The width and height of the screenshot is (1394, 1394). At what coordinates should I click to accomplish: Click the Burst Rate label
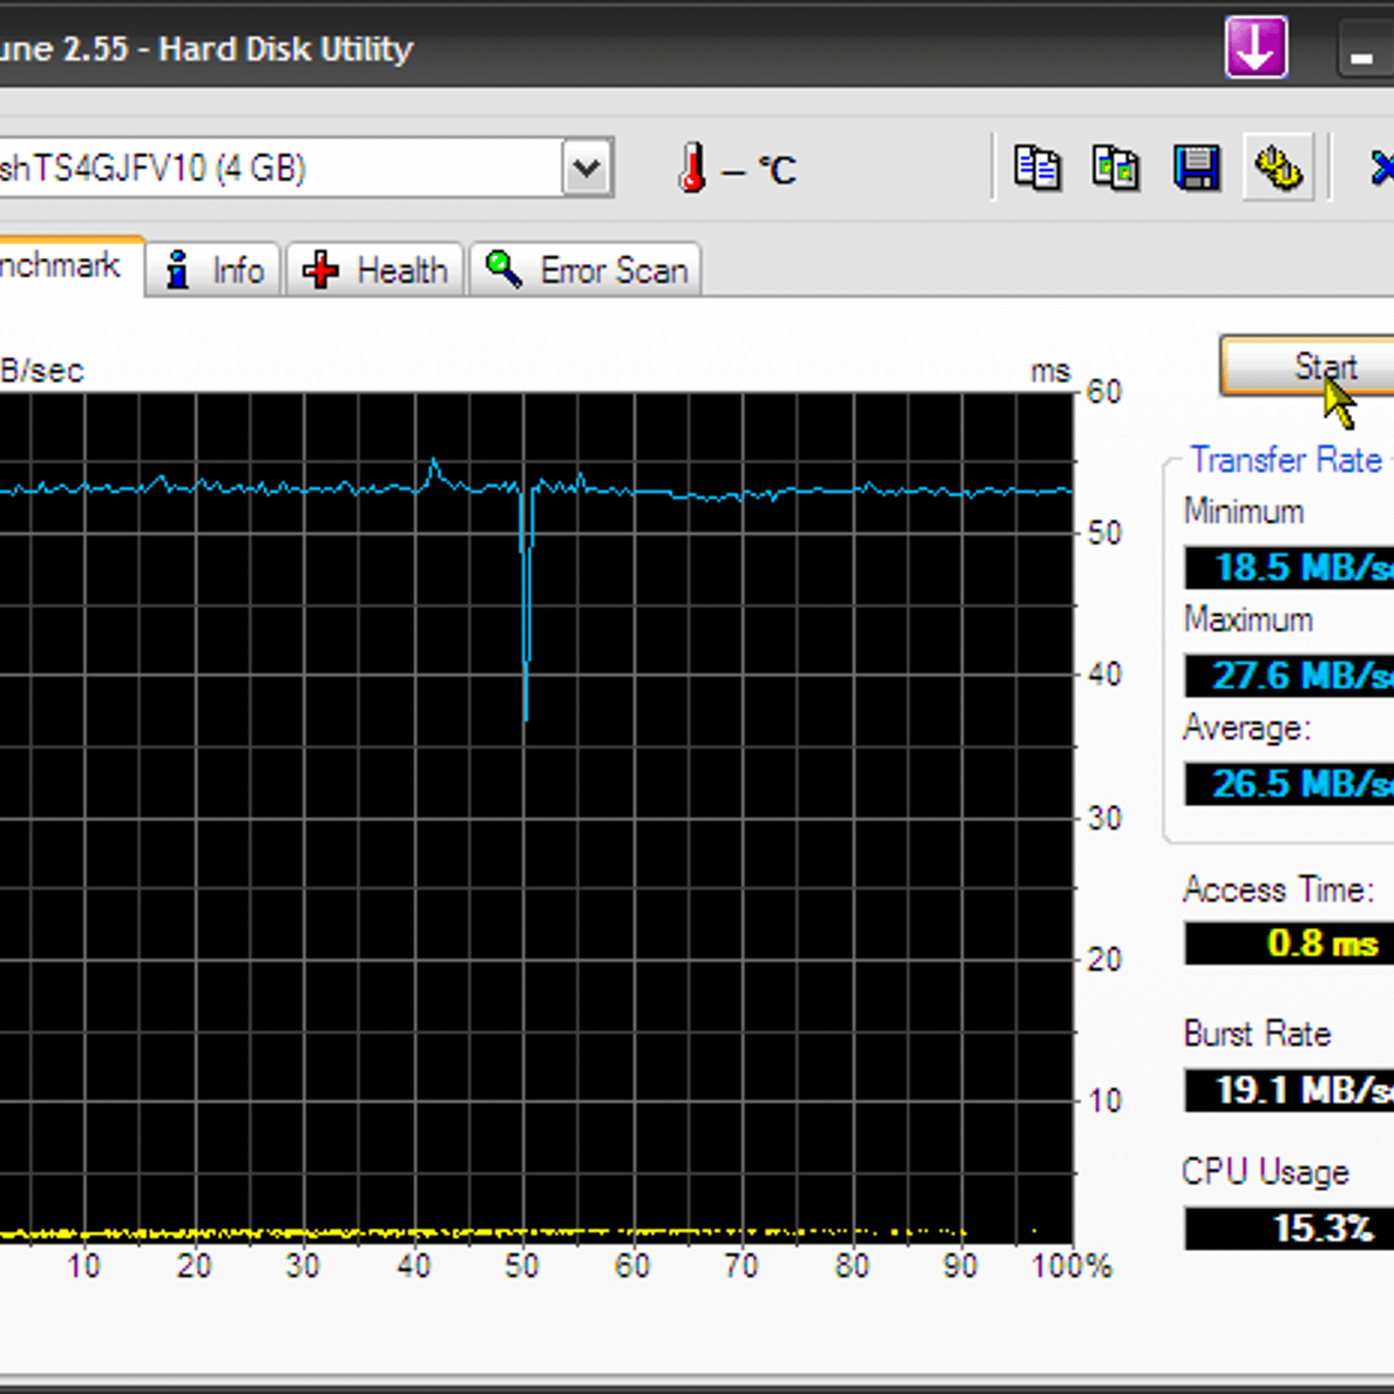click(1257, 1033)
